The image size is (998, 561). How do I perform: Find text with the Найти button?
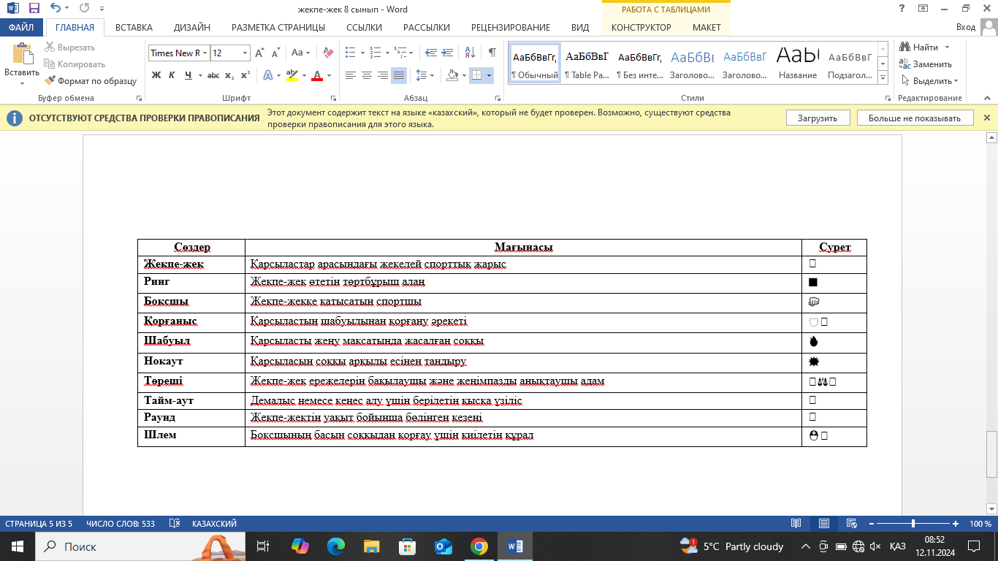coord(919,47)
